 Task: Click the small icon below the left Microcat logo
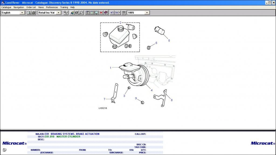coord(5,150)
